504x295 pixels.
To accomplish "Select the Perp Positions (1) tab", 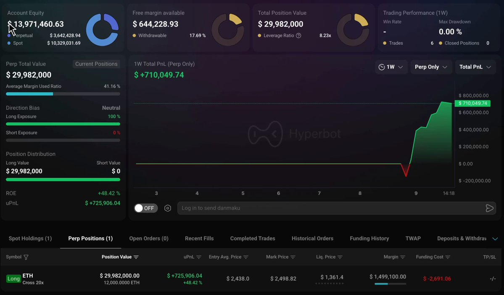I will coord(90,238).
